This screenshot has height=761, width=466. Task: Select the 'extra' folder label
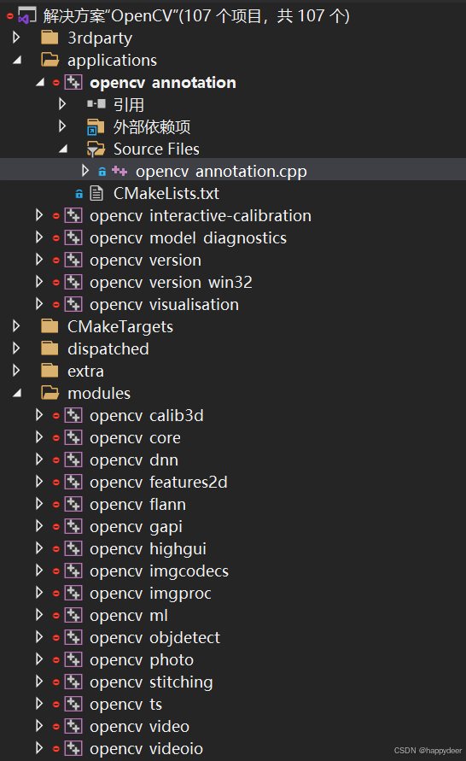tap(86, 372)
